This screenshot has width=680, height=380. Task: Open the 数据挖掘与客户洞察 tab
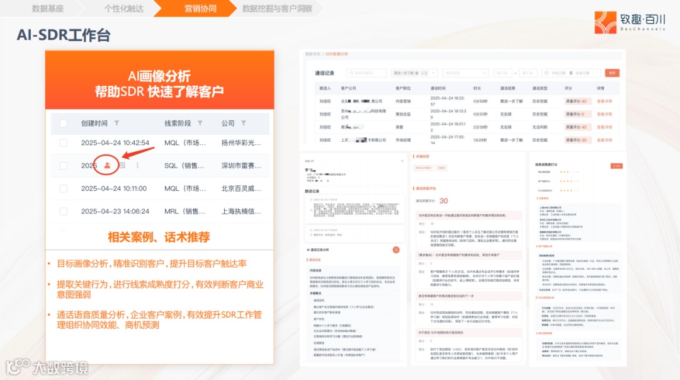pos(277,8)
